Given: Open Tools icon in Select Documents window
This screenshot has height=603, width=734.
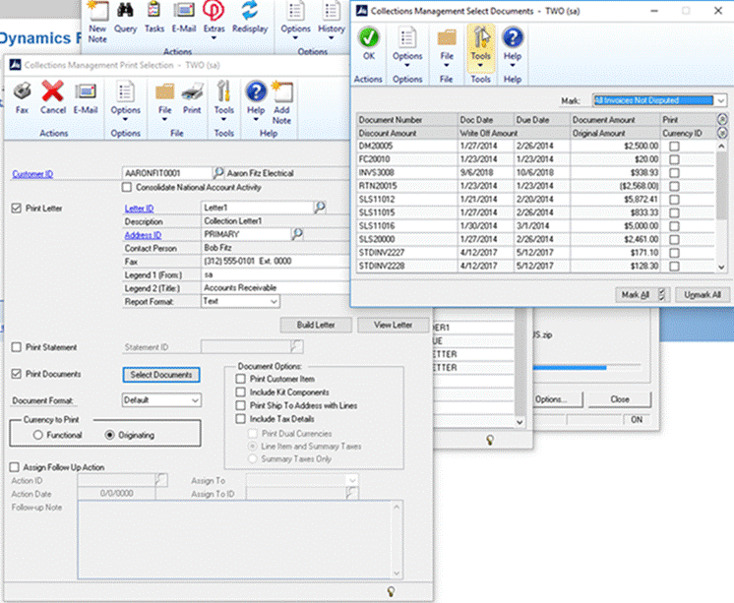Looking at the screenshot, I should 481,37.
